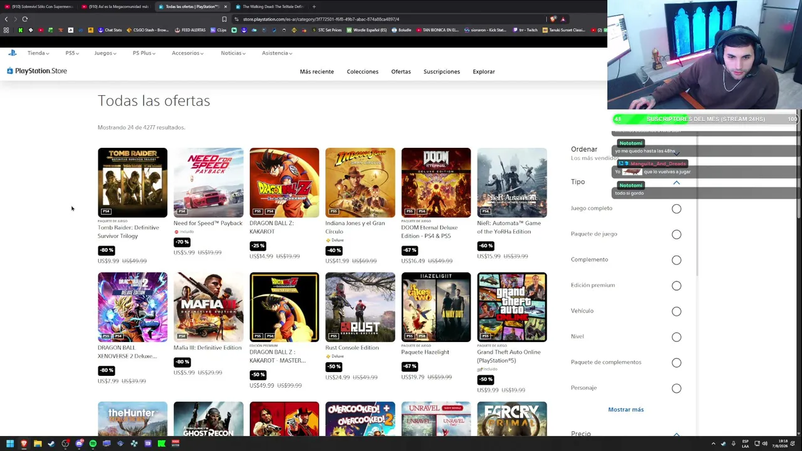
Task: Select the Paquete de juego filter radio
Action: pos(677,234)
